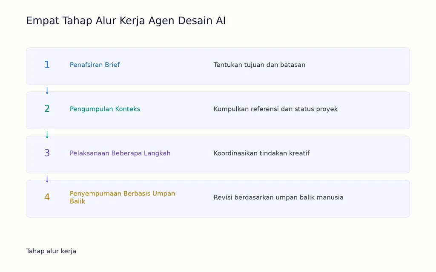The image size is (436, 272).
Task: Click 'Revisi berdasarkan umpan balik manusia' text
Action: click(278, 197)
